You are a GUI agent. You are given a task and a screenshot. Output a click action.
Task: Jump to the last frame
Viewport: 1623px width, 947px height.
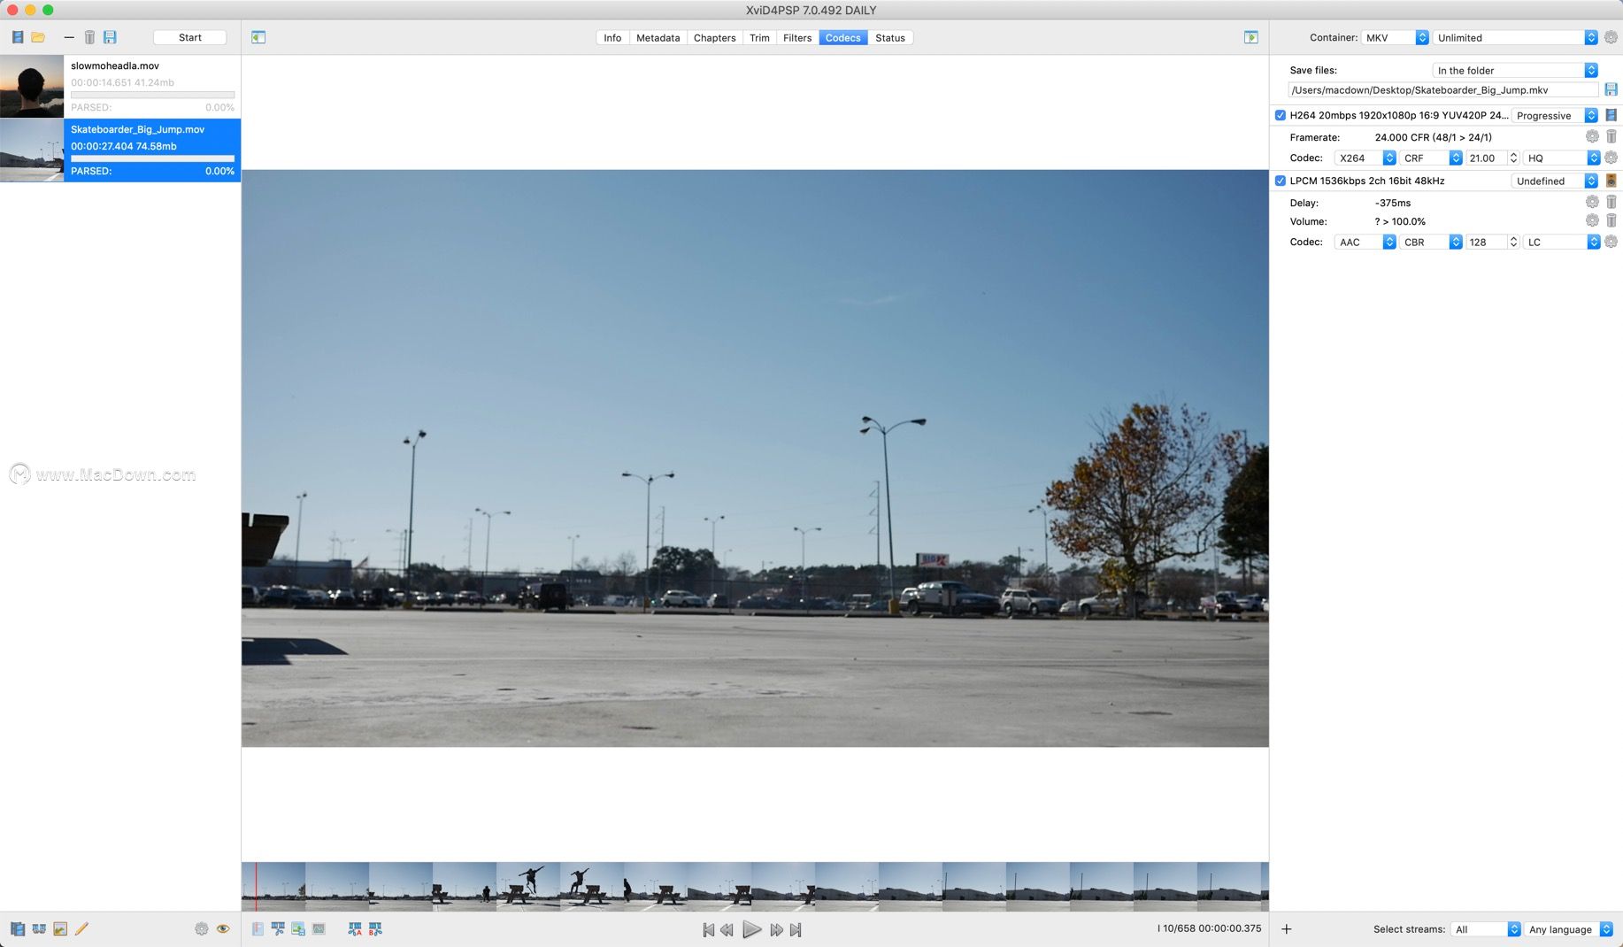coord(796,929)
